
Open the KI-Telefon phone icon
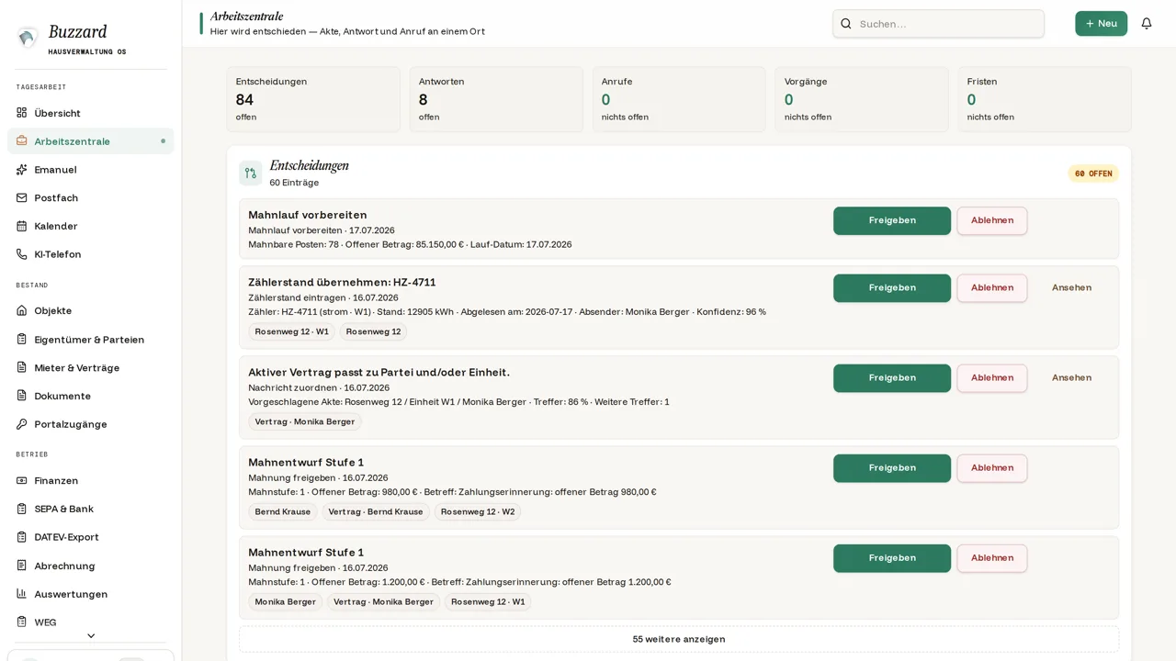coord(21,254)
